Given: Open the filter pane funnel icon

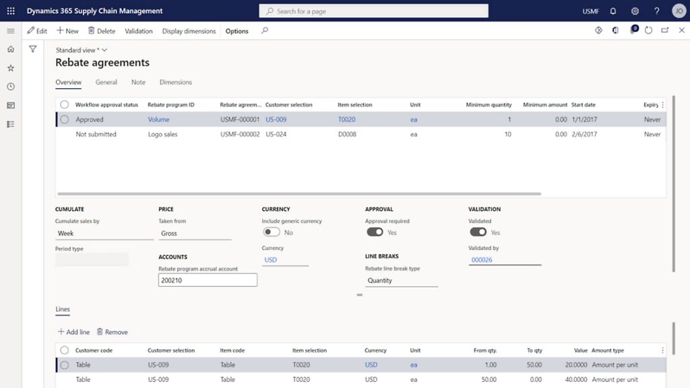Looking at the screenshot, I should 32,49.
